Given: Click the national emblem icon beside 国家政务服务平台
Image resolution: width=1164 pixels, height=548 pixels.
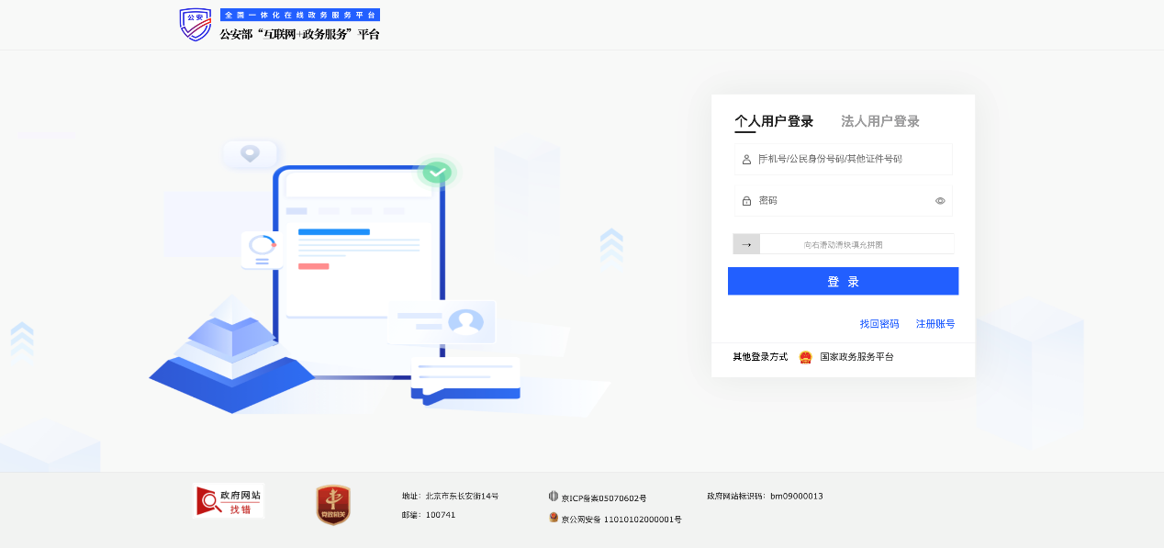Looking at the screenshot, I should tap(805, 357).
